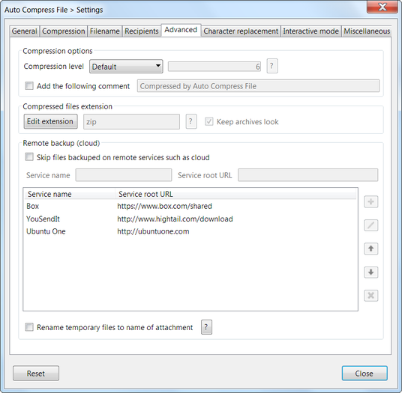Enable Add the following comment checkbox
The image size is (402, 393).
click(29, 86)
